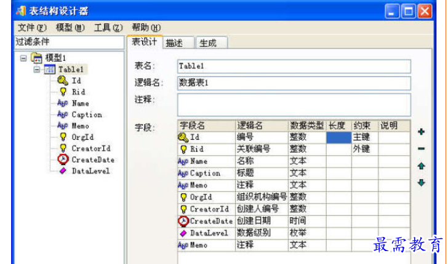This screenshot has width=448, height=264.
Task: Click the bulb icon beside Rid in tree
Action: [x=63, y=92]
